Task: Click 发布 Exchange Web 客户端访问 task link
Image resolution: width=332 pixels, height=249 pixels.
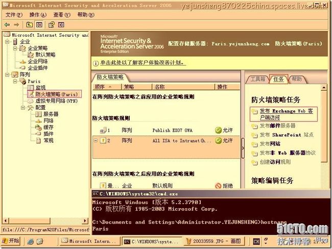Action: click(286, 114)
